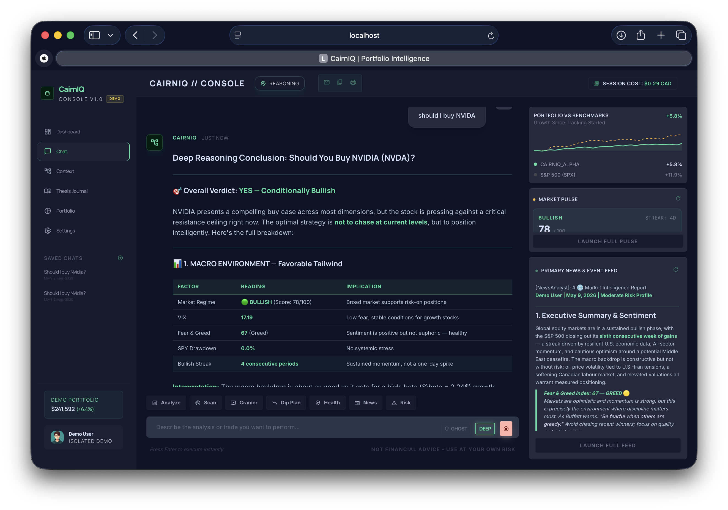Open Thesis Journal from sidebar
Screen dimensions: 728x510
coord(83,191)
